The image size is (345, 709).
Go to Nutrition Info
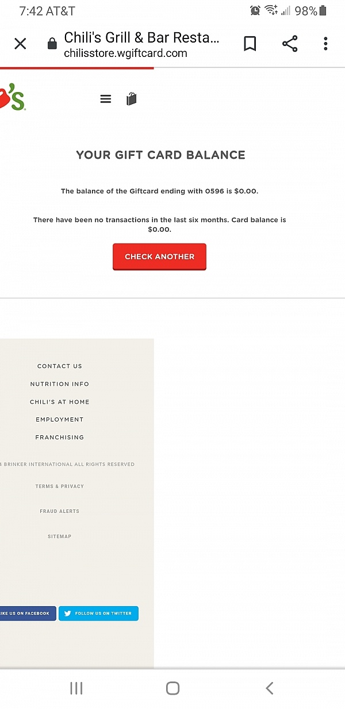(60, 384)
